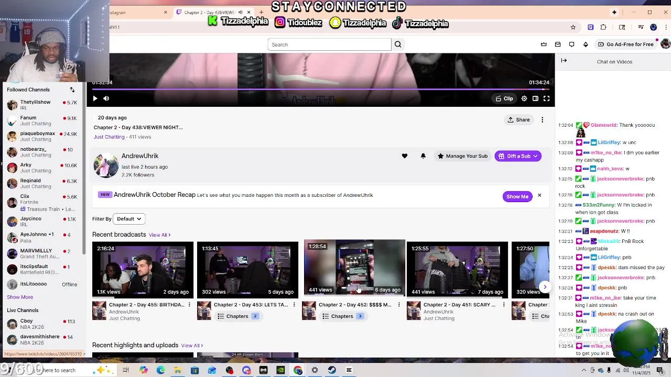Image resolution: width=671 pixels, height=377 pixels.
Task: Collapse the chat panel arrow
Action: click(564, 61)
